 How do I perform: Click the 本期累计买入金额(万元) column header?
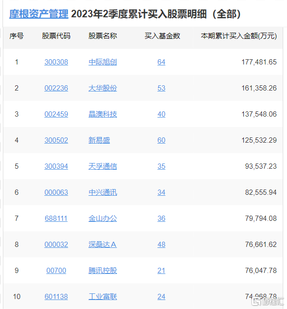[239, 36]
